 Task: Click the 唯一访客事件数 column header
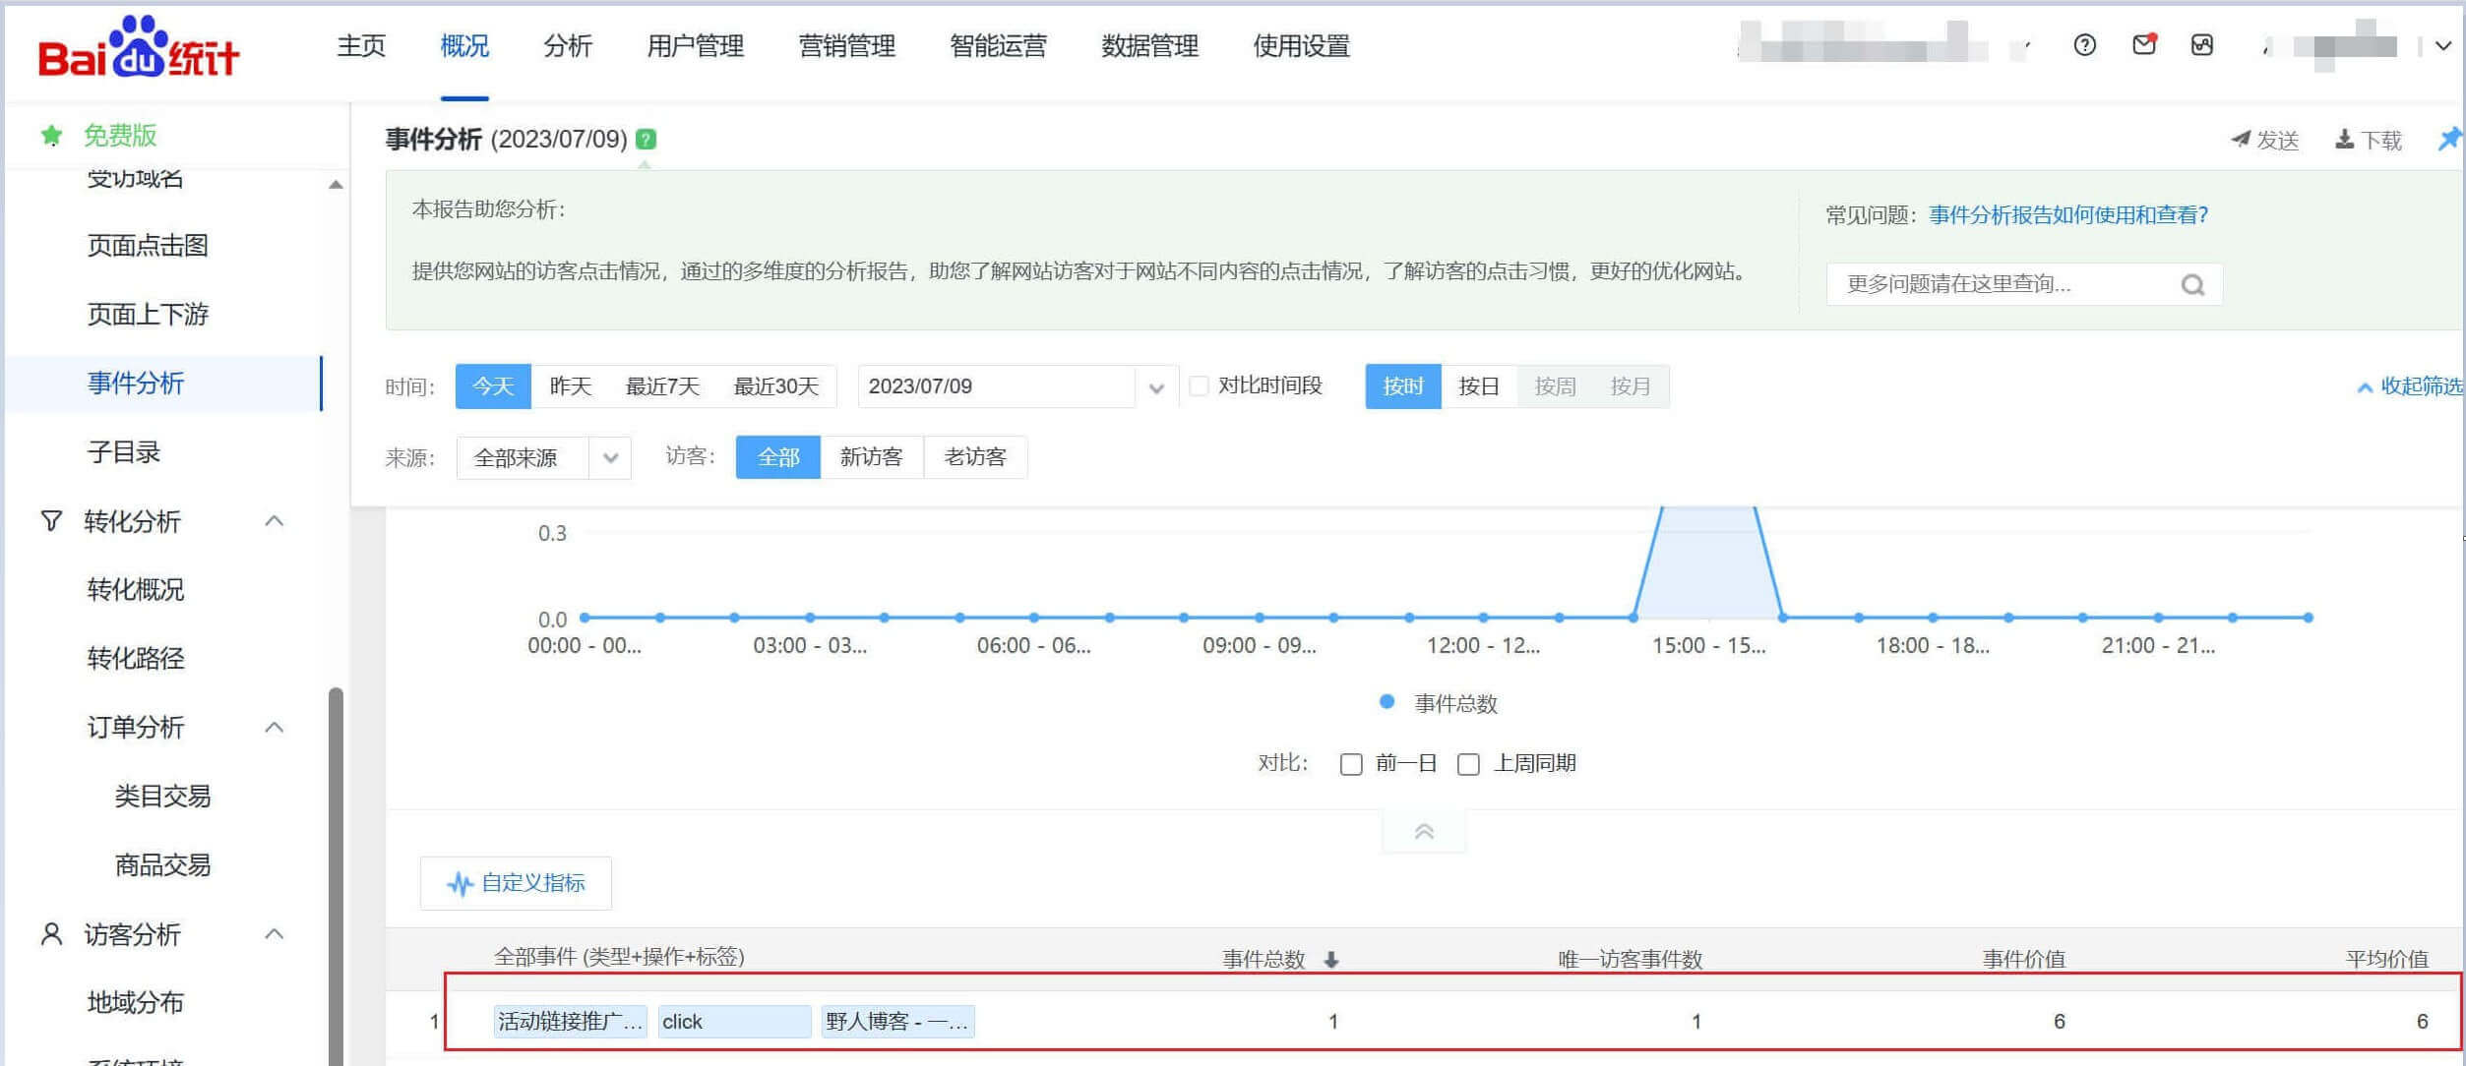1631,959
